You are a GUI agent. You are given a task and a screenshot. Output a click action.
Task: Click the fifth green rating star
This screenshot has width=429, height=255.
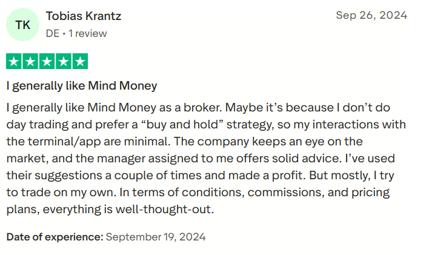(80, 61)
